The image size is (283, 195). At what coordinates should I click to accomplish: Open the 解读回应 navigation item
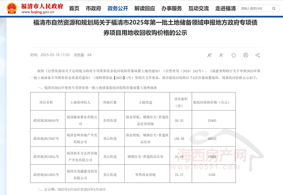click(145, 8)
